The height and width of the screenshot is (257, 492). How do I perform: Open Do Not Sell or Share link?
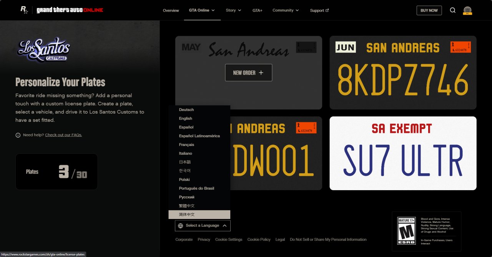coord(328,240)
